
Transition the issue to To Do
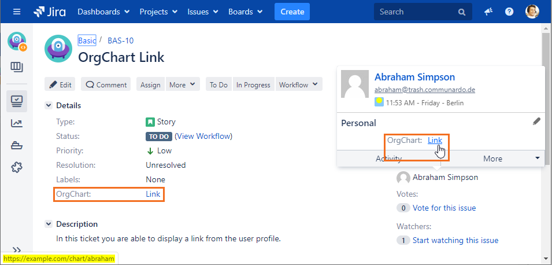click(x=218, y=84)
